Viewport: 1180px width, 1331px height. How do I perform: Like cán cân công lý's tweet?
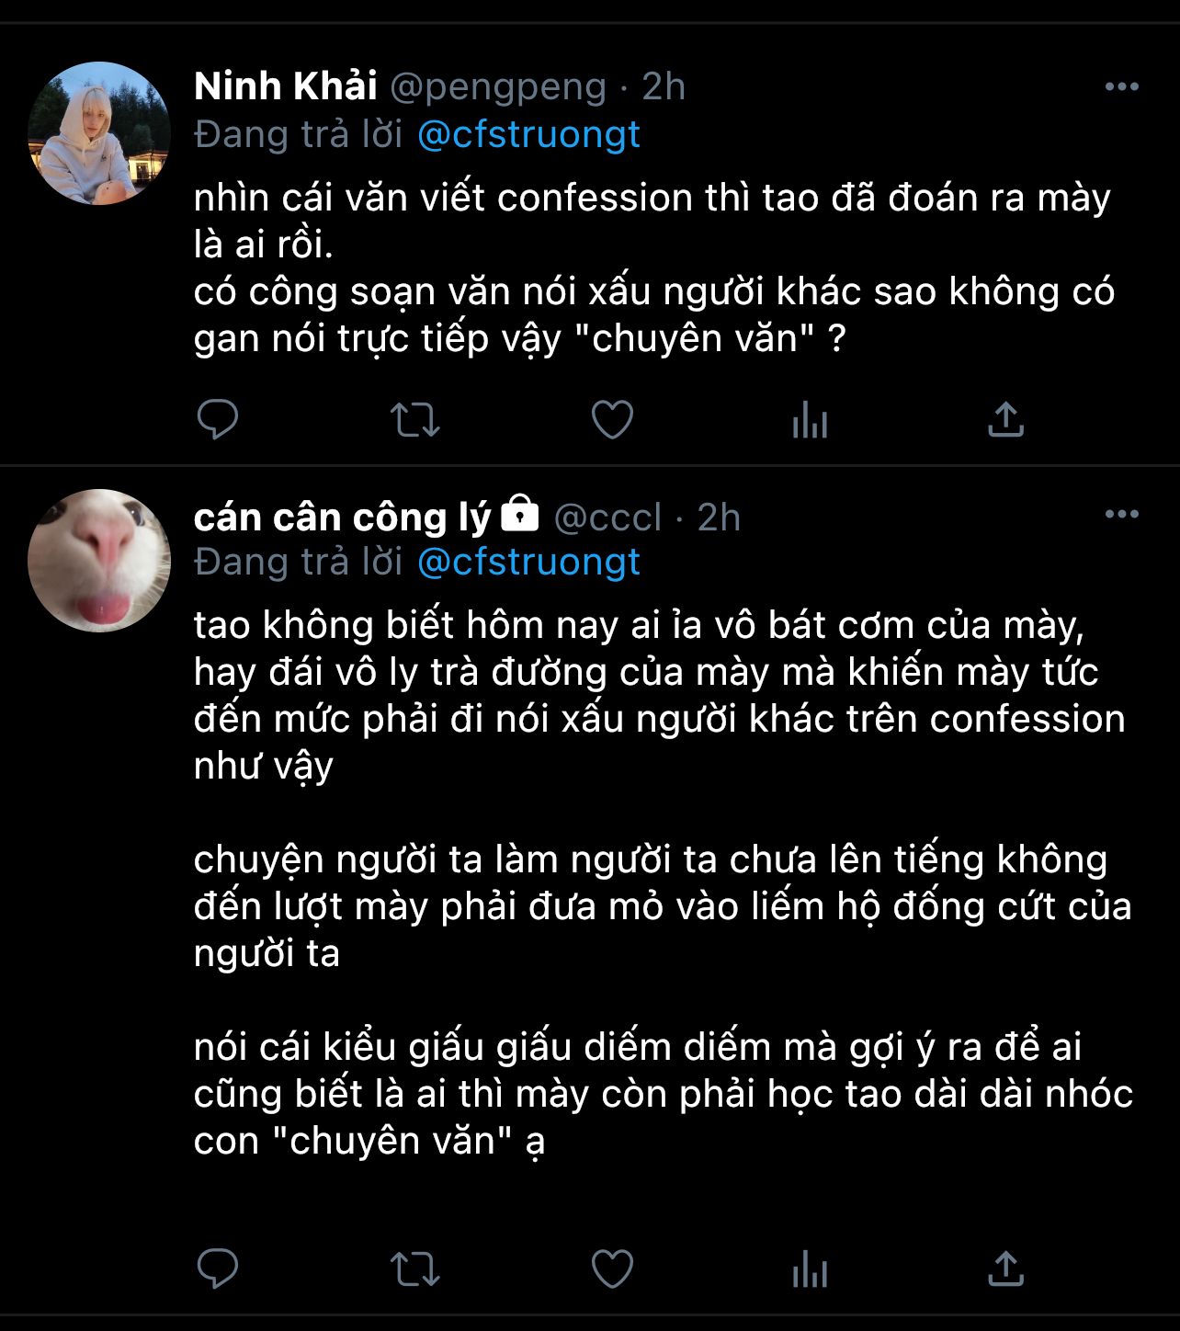612,1269
